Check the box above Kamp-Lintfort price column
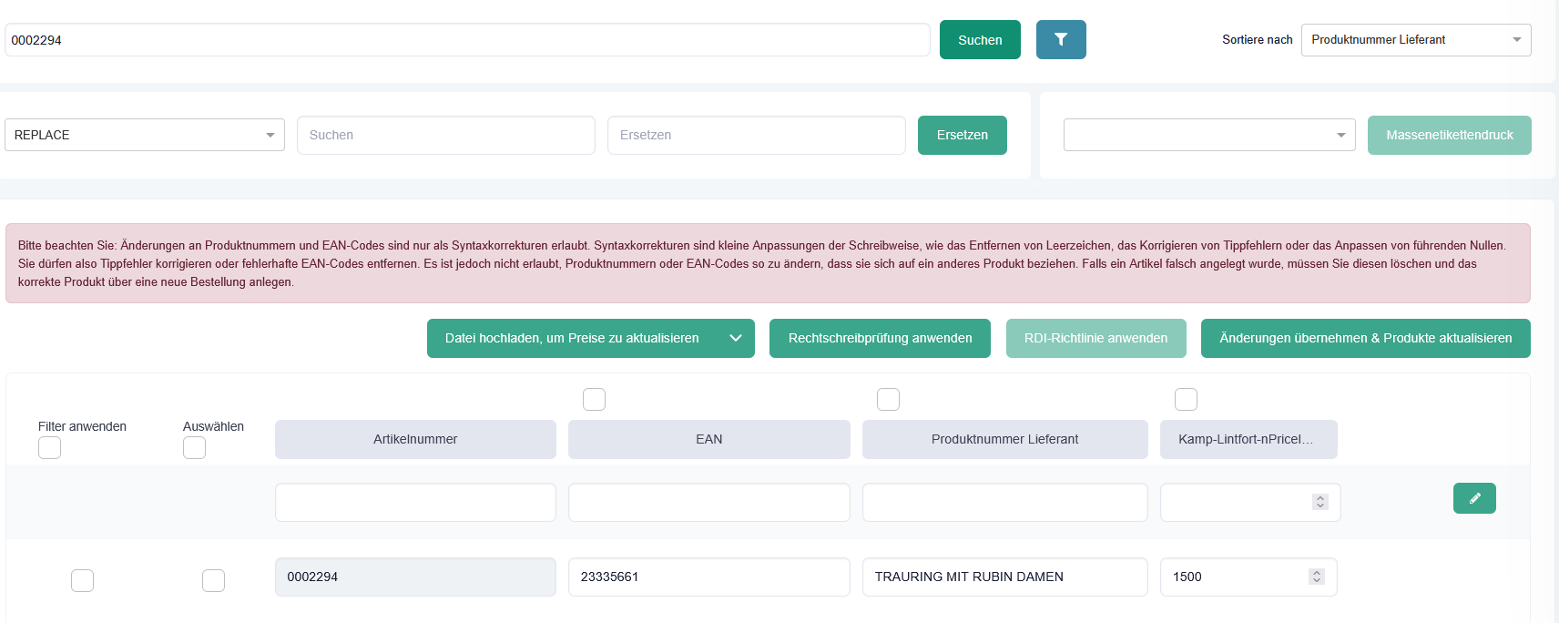1559x623 pixels. pyautogui.click(x=1186, y=399)
